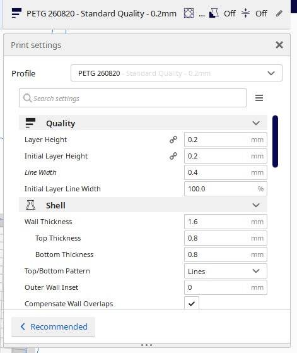Edit the Initial Layer Height value

pyautogui.click(x=226, y=156)
